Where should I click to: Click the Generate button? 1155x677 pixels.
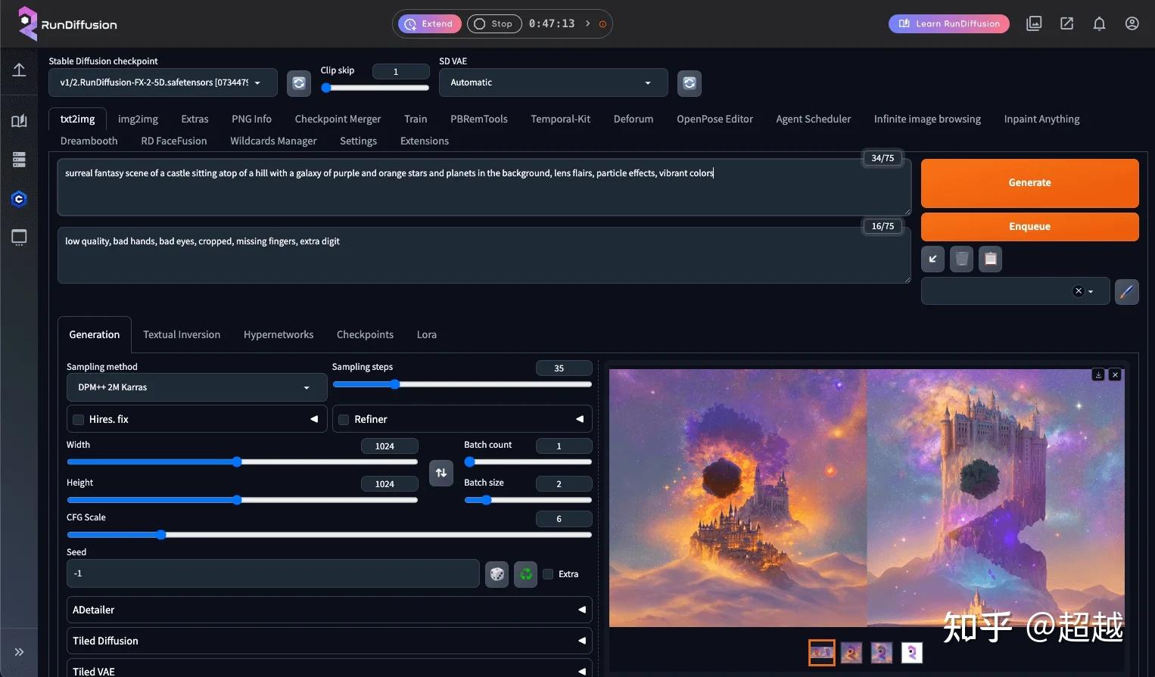(x=1029, y=182)
